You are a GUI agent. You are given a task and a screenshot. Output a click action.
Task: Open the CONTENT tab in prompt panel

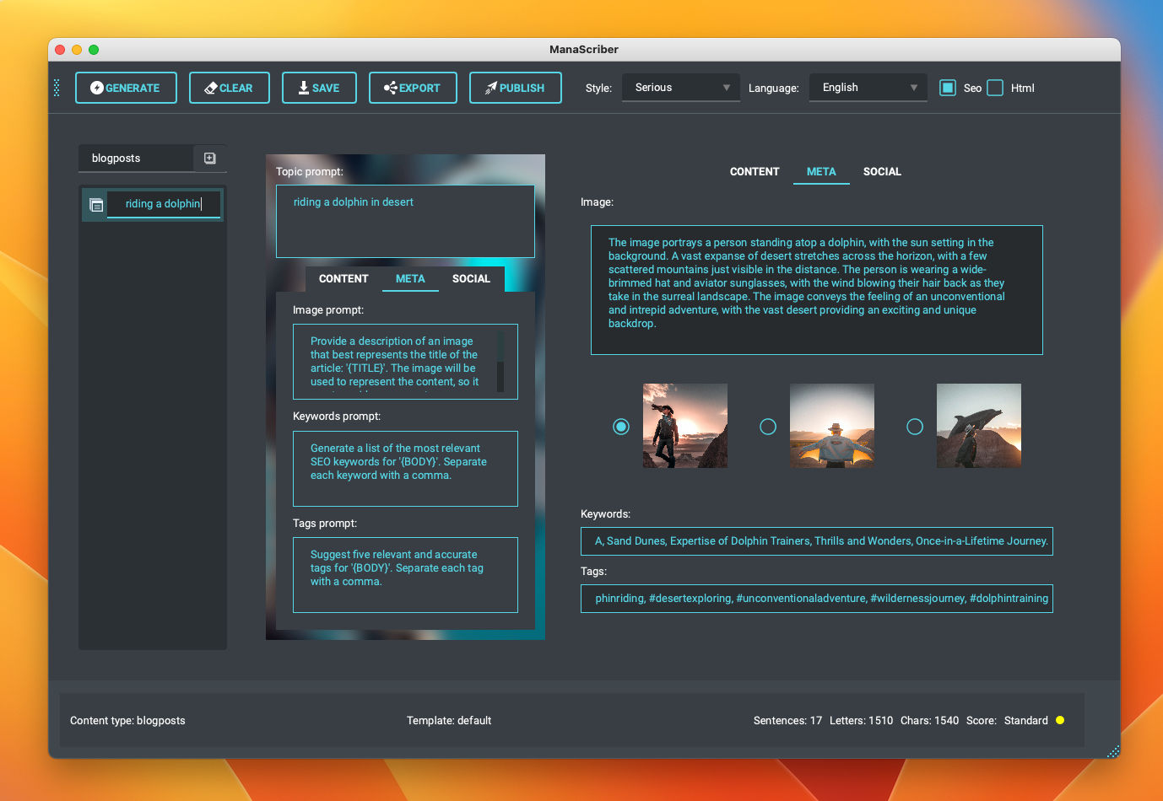coord(343,279)
